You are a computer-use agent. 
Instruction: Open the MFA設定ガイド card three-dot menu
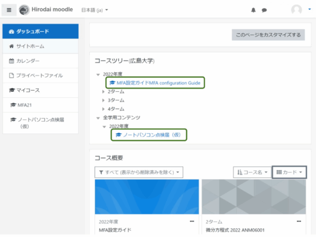coord(192,221)
